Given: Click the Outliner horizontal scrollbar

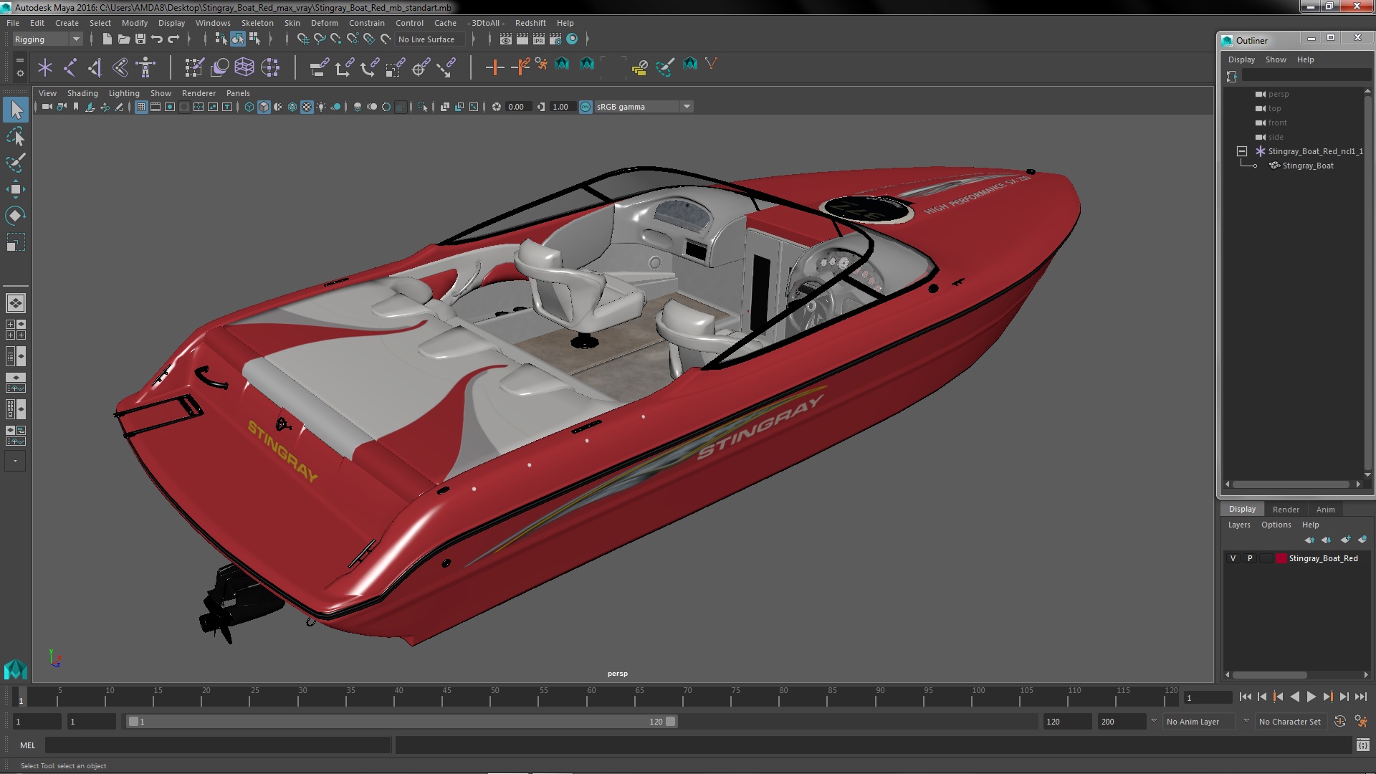Looking at the screenshot, I should click(x=1291, y=484).
